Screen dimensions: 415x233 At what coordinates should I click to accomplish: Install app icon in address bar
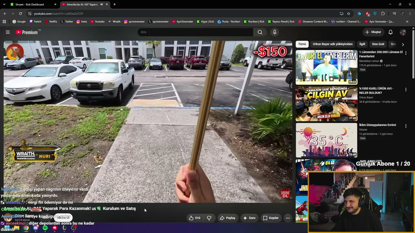pos(341,14)
